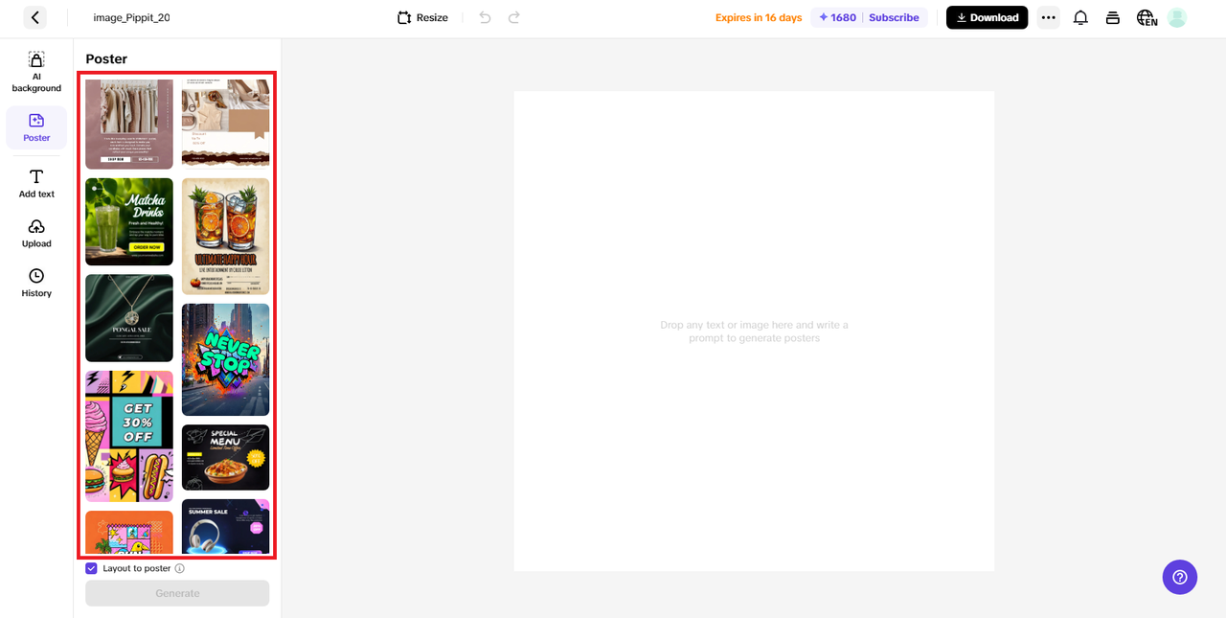This screenshot has height=618, width=1226.
Task: Open the Poster panel in sidebar
Action: click(x=35, y=126)
